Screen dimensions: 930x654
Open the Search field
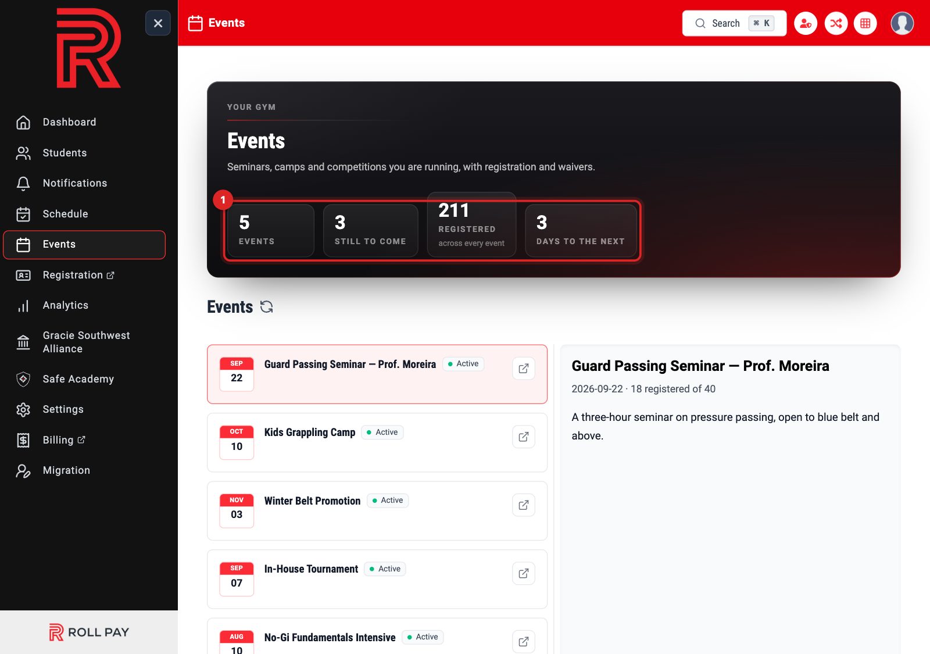[734, 23]
